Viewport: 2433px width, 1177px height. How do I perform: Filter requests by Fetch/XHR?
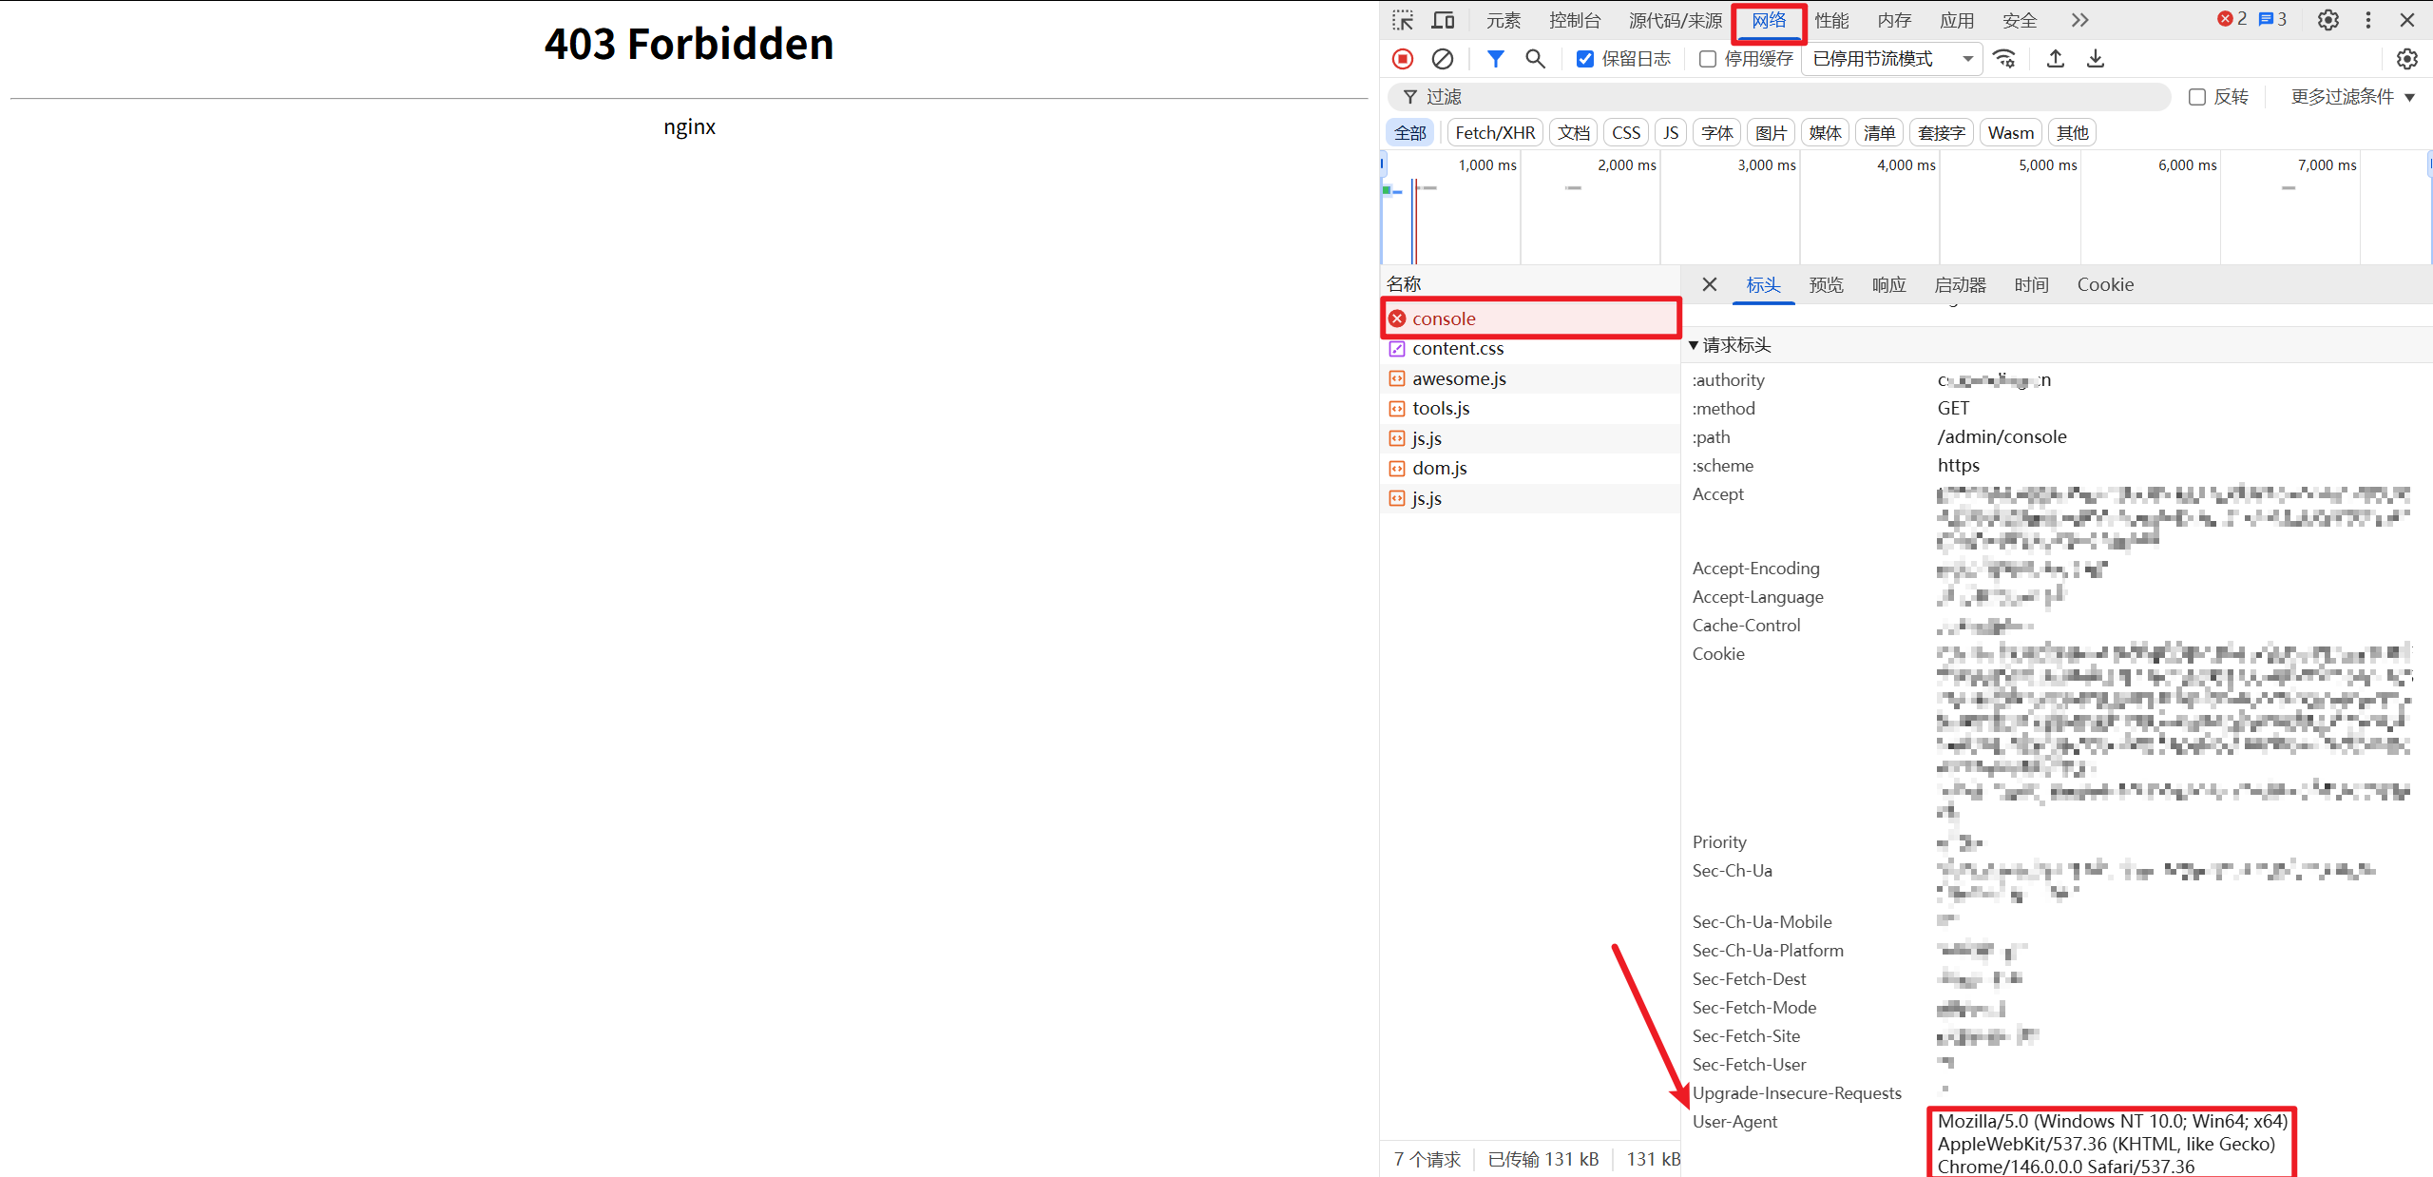pyautogui.click(x=1494, y=133)
